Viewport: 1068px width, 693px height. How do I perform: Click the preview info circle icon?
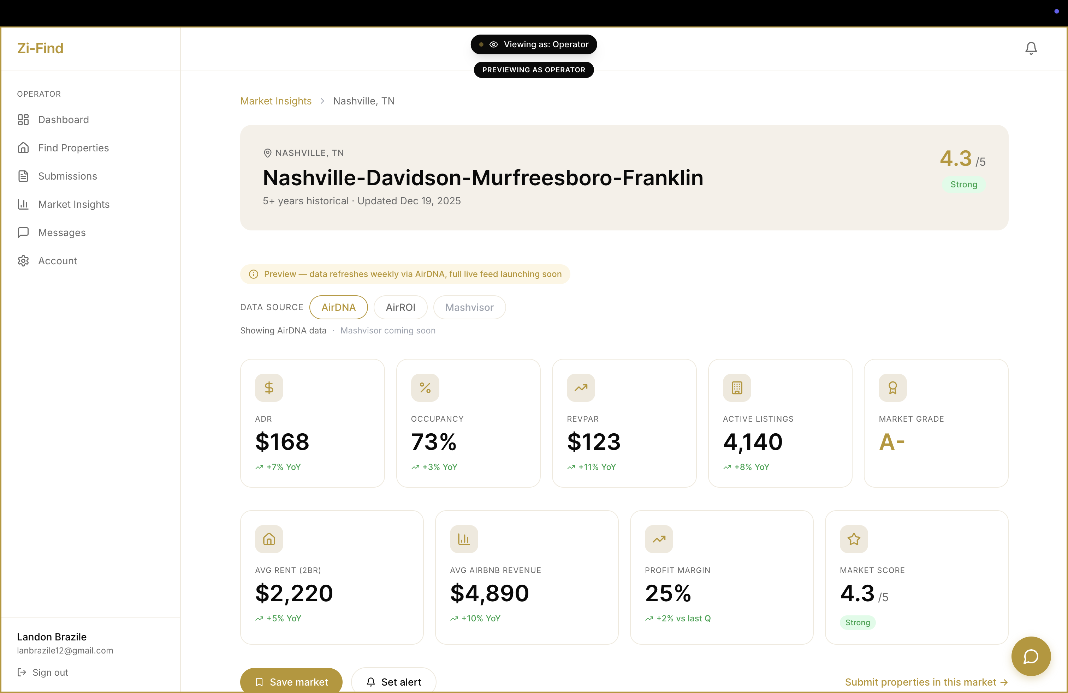click(254, 274)
